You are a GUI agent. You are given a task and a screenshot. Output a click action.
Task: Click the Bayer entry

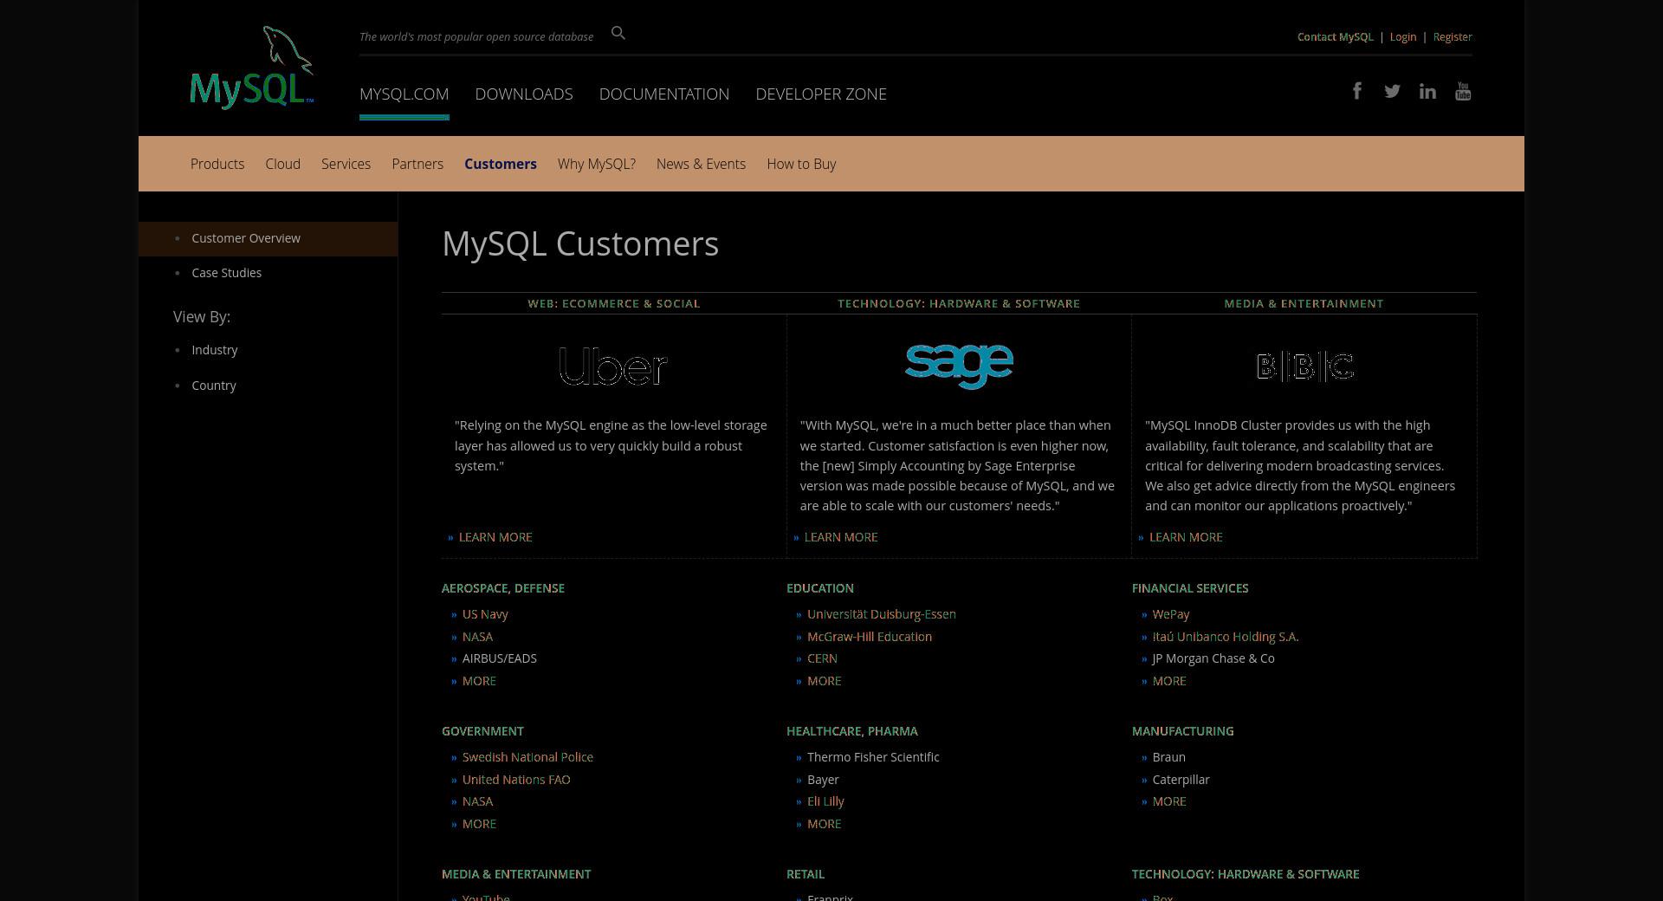(x=823, y=780)
